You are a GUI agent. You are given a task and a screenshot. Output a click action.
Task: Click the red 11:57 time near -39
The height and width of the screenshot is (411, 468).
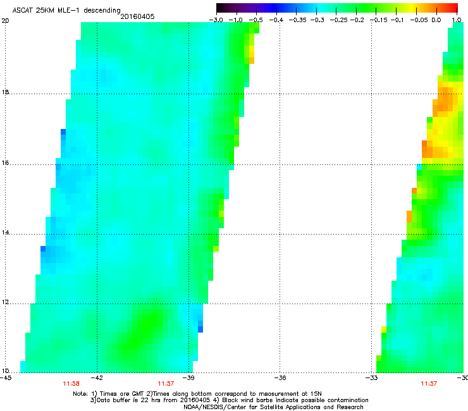(166, 384)
